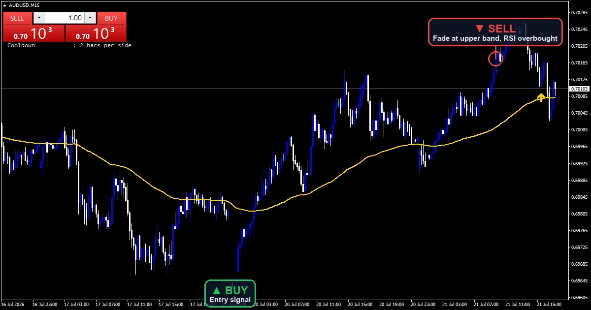Collapse the one-click trading panel triangle
The height and width of the screenshot is (310, 591).
tap(5, 5)
